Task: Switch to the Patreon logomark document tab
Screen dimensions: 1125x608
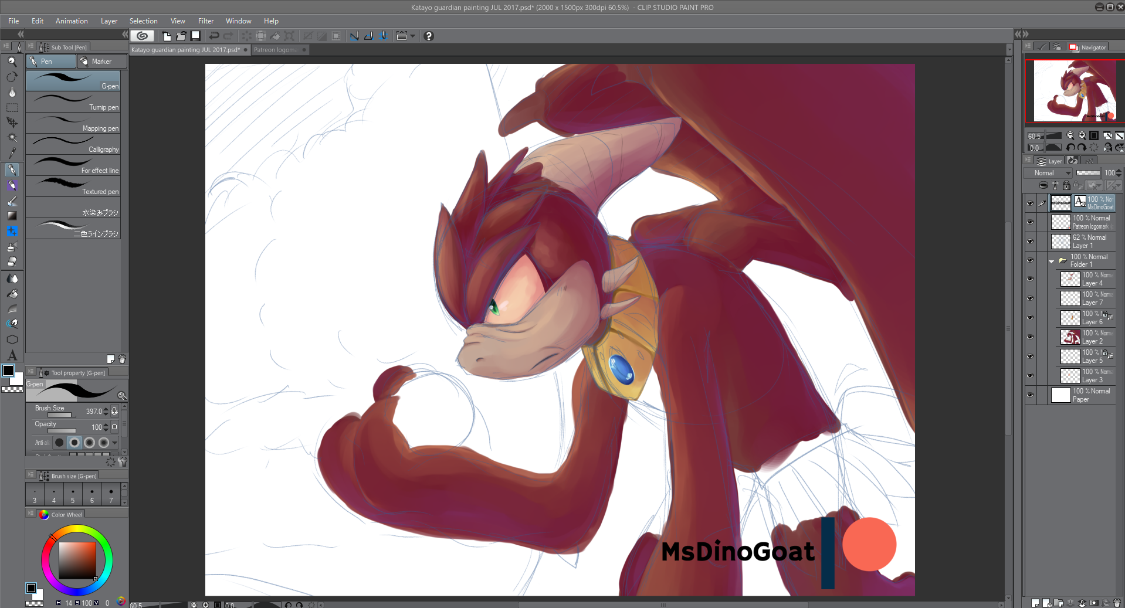Action: tap(276, 50)
